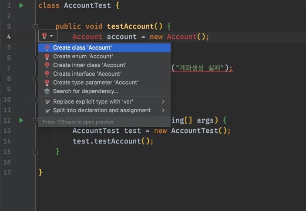Click the red unresolved 'Account' type on line 4
Image resolution: width=306 pixels, height=211 pixels.
point(87,37)
